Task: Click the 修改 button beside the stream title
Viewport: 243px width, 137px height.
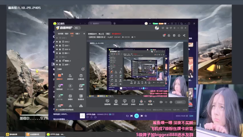Action: point(108,34)
